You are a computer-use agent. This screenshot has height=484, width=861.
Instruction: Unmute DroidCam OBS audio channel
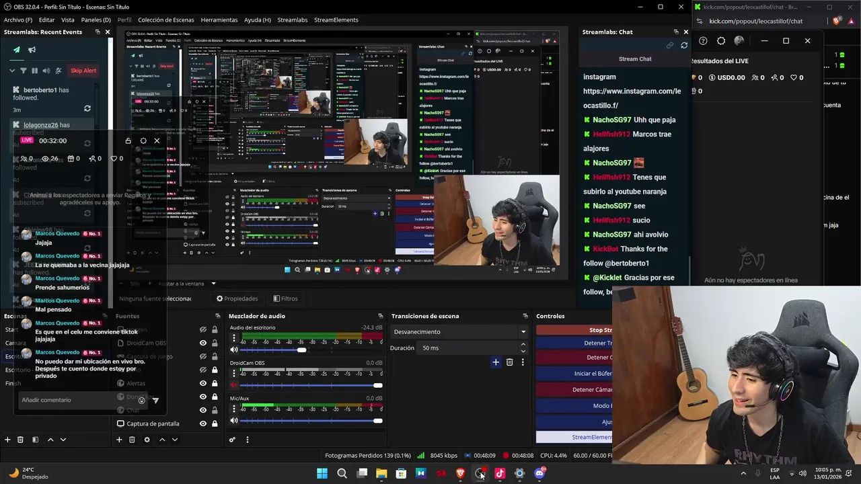click(x=234, y=385)
